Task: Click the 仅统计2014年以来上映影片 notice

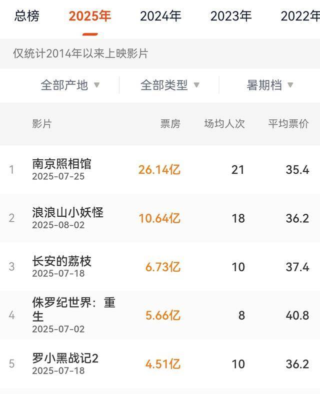Action: pyautogui.click(x=80, y=53)
